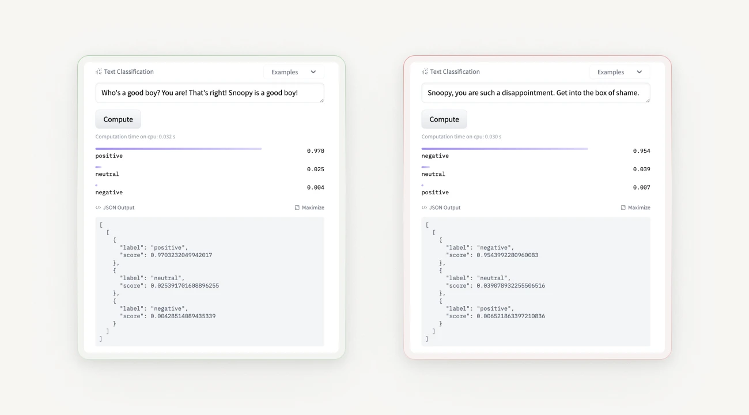
Task: Click Maximize link in right JSON Output
Action: [x=635, y=207]
